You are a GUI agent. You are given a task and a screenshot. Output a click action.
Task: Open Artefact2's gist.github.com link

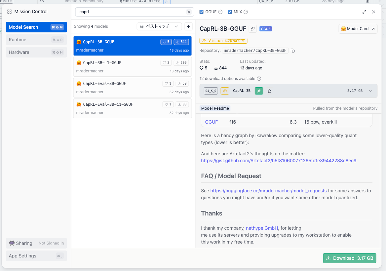[x=279, y=161]
